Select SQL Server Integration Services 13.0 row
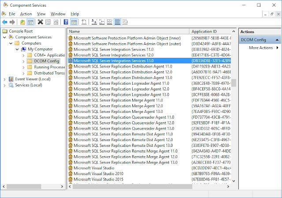Viewport: 282px width, 198px height. pos(149,61)
